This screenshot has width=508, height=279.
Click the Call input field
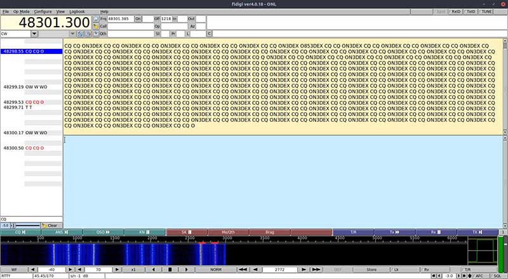pyautogui.click(x=131, y=26)
